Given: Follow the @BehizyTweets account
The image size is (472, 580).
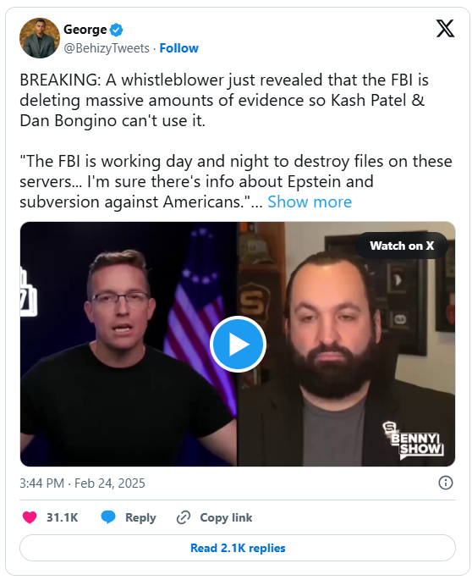Looking at the screenshot, I should click(x=178, y=48).
